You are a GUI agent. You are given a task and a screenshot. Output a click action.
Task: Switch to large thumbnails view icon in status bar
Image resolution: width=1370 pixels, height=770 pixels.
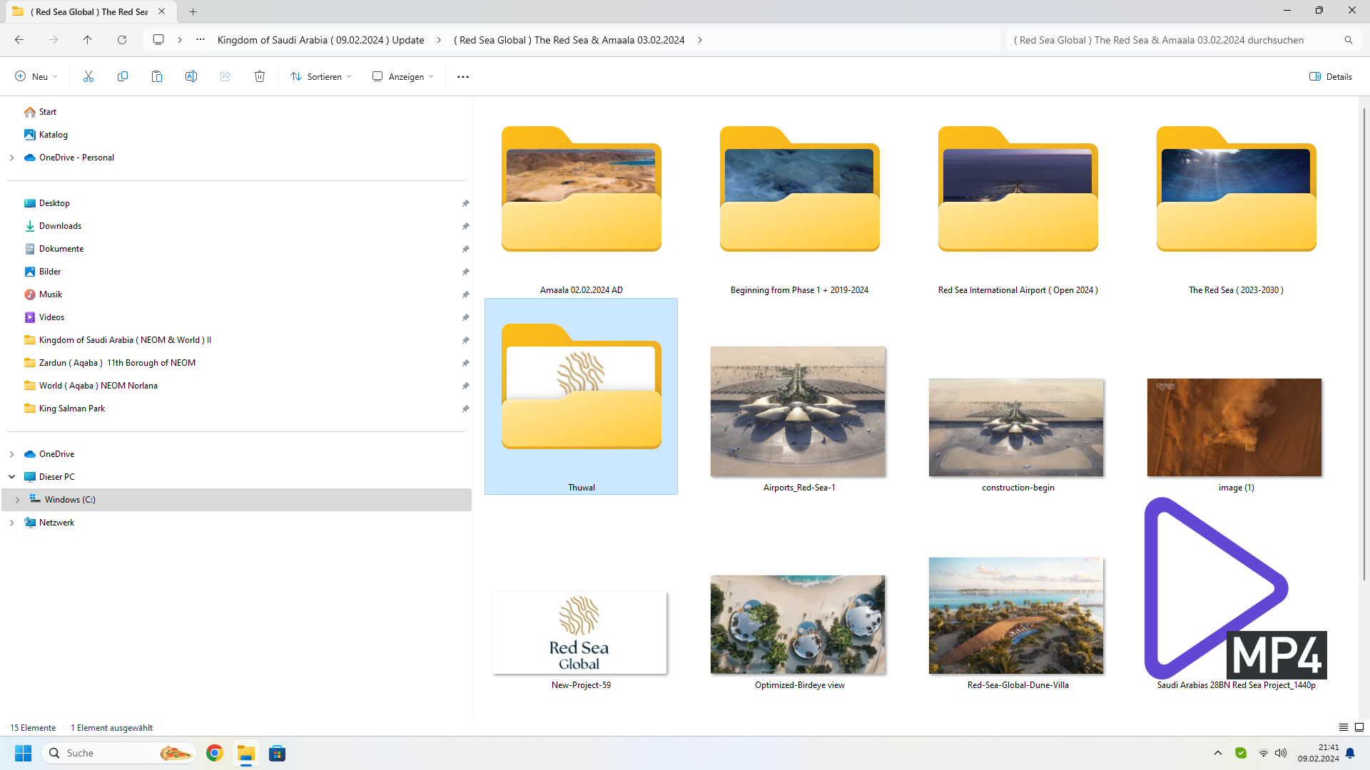(1359, 727)
